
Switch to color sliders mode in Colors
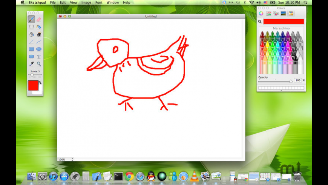(268, 14)
